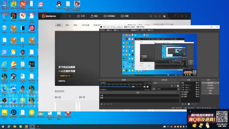Add a new scene with plus

coord(102,104)
